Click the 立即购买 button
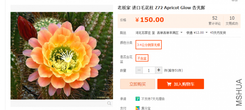 (138, 84)
